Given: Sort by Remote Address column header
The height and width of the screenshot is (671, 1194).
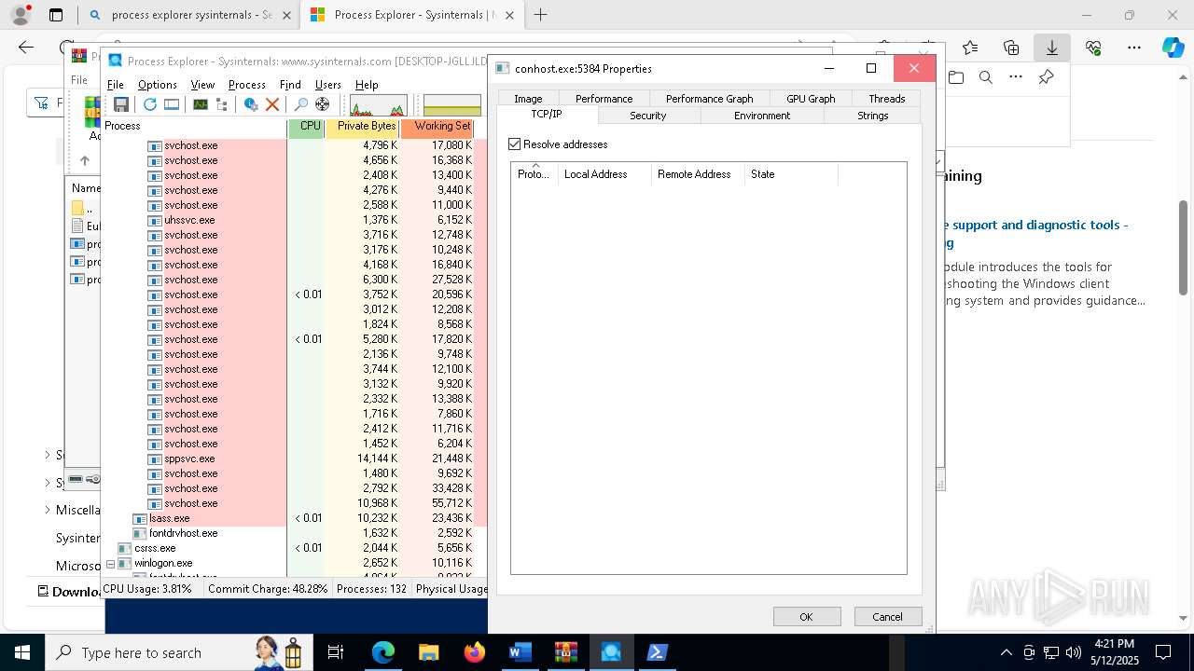Looking at the screenshot, I should 698,174.
